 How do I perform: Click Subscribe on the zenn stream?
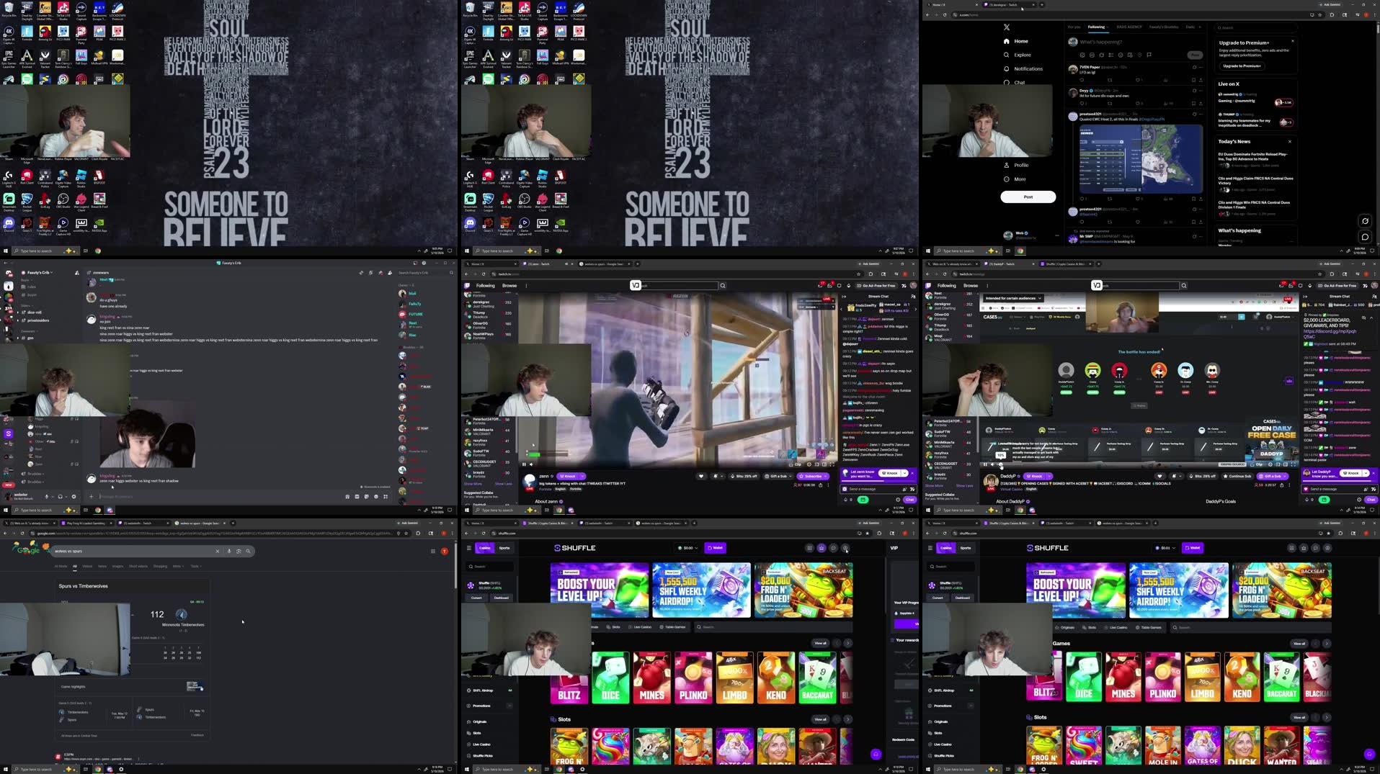tap(814, 476)
